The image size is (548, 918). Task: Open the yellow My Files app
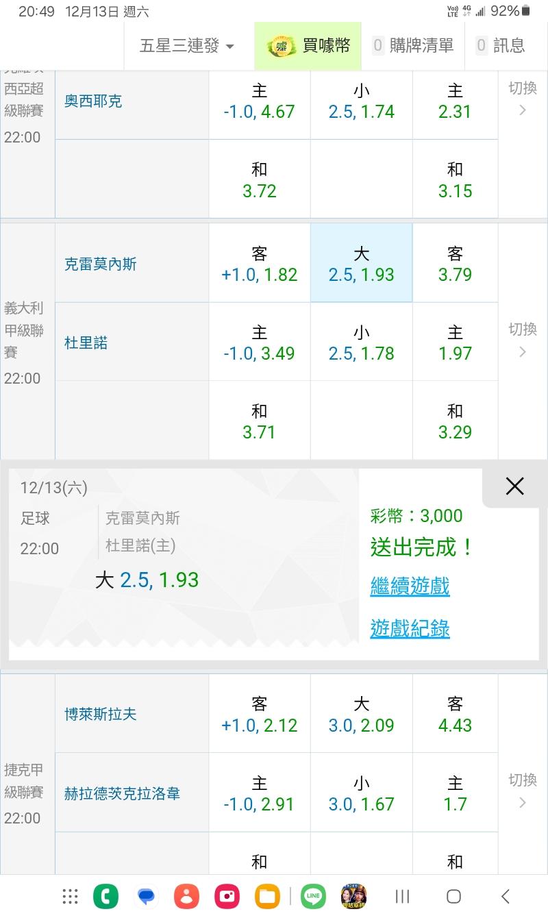[267, 896]
